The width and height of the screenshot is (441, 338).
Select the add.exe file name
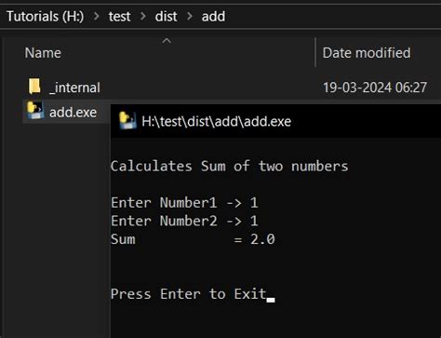[73, 112]
